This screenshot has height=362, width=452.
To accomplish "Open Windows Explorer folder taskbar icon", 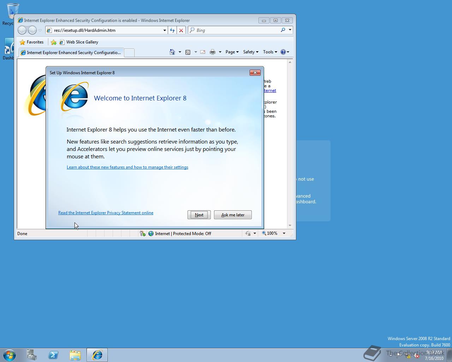I will [x=75, y=355].
